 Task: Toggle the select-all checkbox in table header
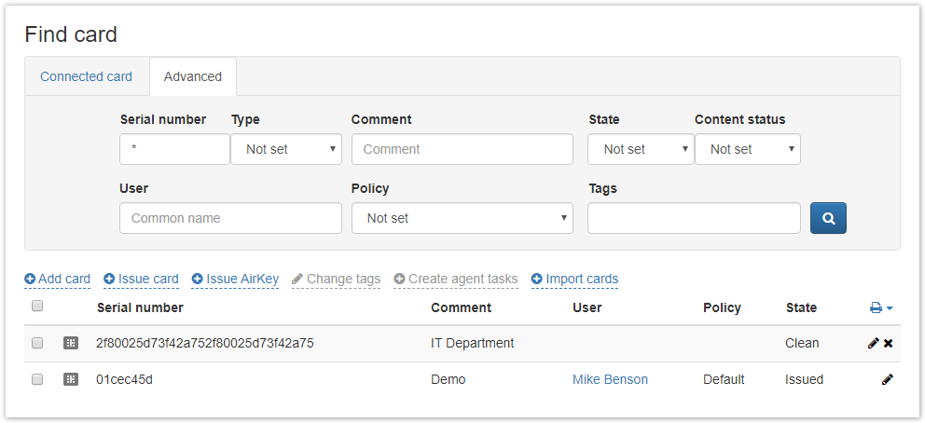click(37, 307)
